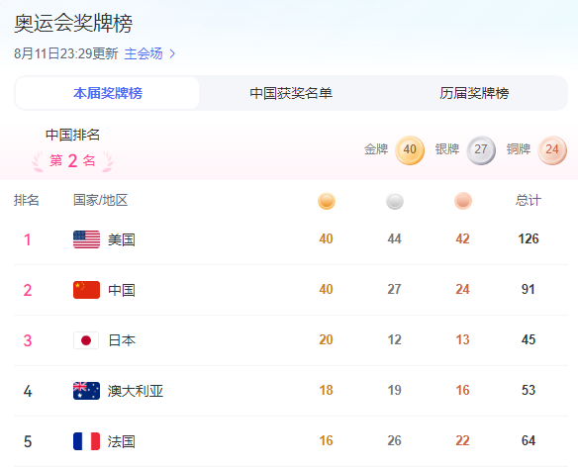Select China's gold medal badge showing 40
The image size is (578, 469).
point(410,150)
